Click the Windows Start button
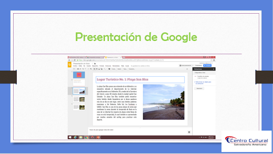 coord(70,137)
